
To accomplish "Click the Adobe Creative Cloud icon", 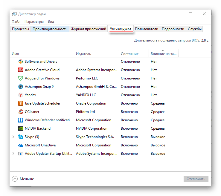I will [x=21, y=70].
